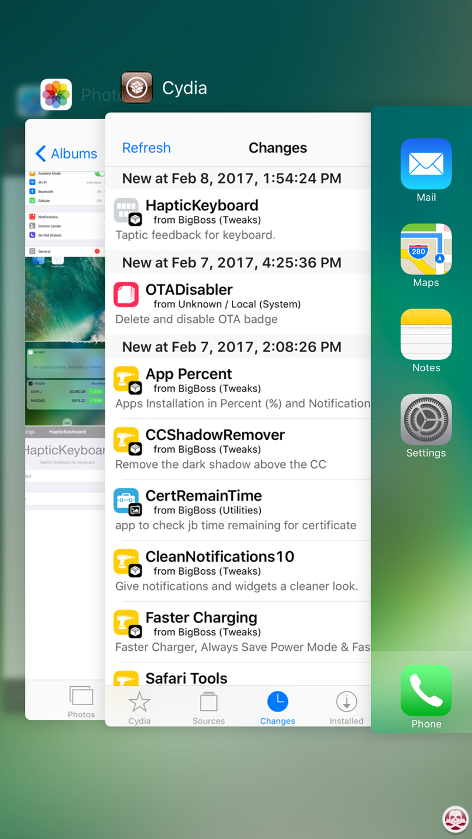This screenshot has height=839, width=472.
Task: Tap 'Delete and disable OTA badge' description
Action: [196, 319]
